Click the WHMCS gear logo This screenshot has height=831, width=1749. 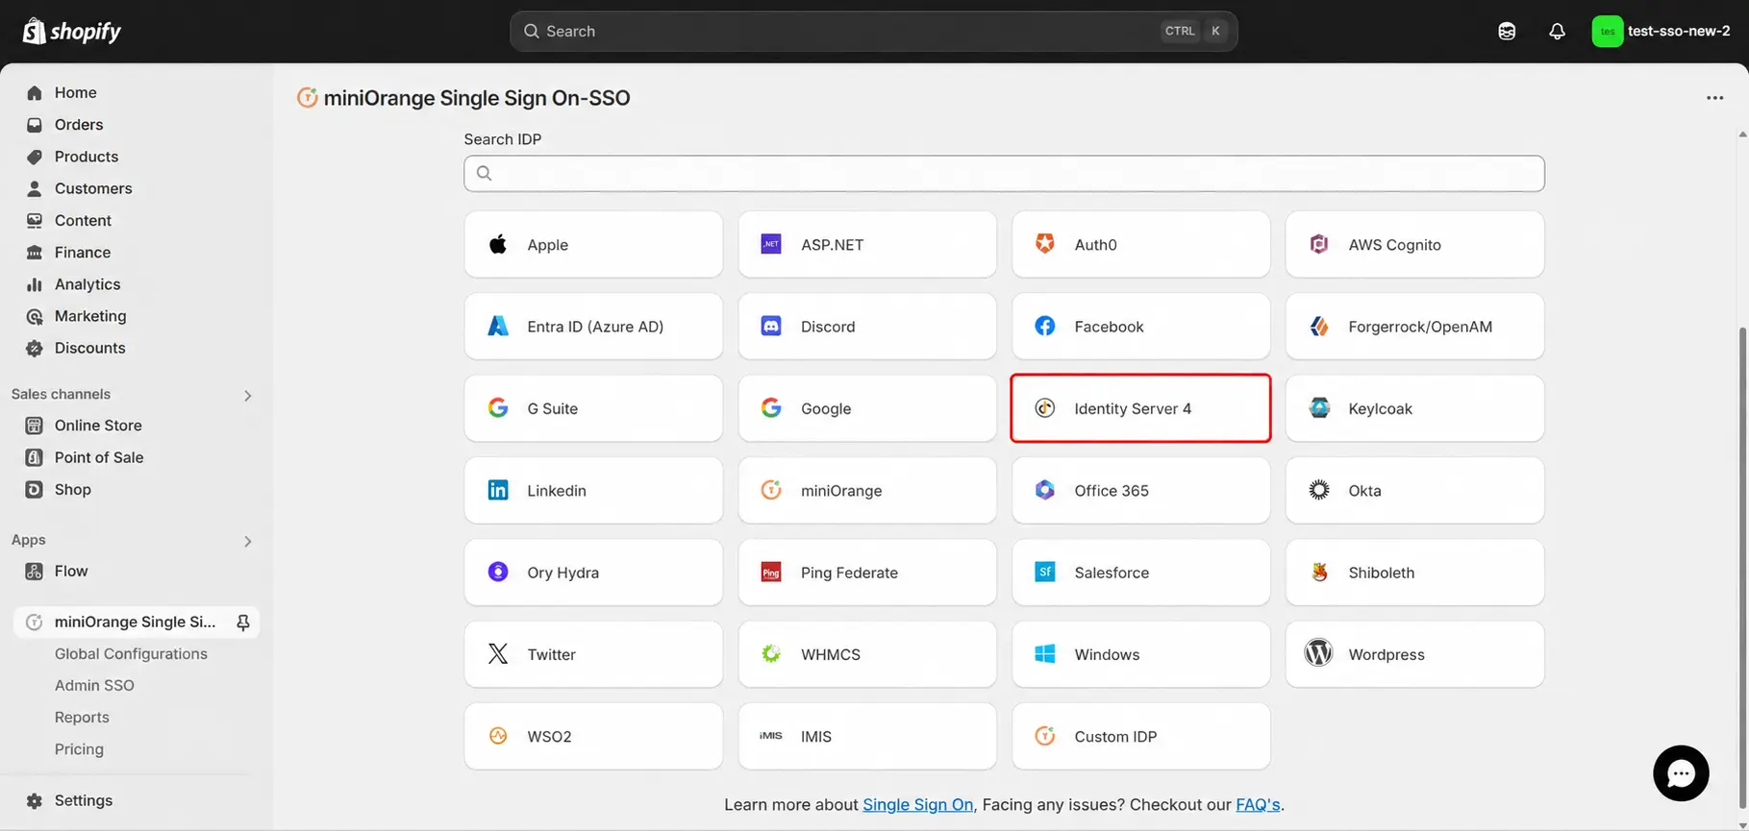[771, 654]
